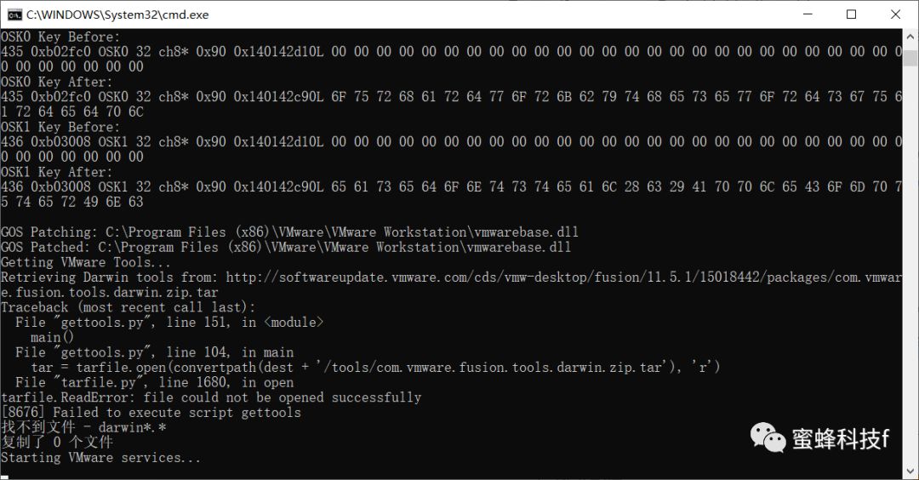919x480 pixels.
Task: Open the cmd.exe system menu icon
Action: coord(14,14)
